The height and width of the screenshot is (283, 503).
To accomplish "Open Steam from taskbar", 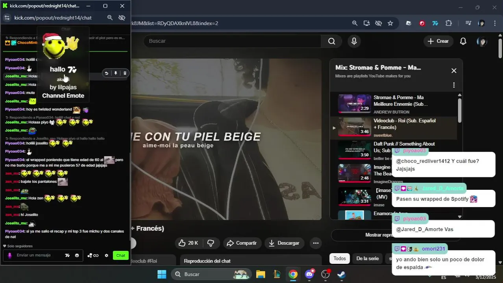I will pos(341,274).
